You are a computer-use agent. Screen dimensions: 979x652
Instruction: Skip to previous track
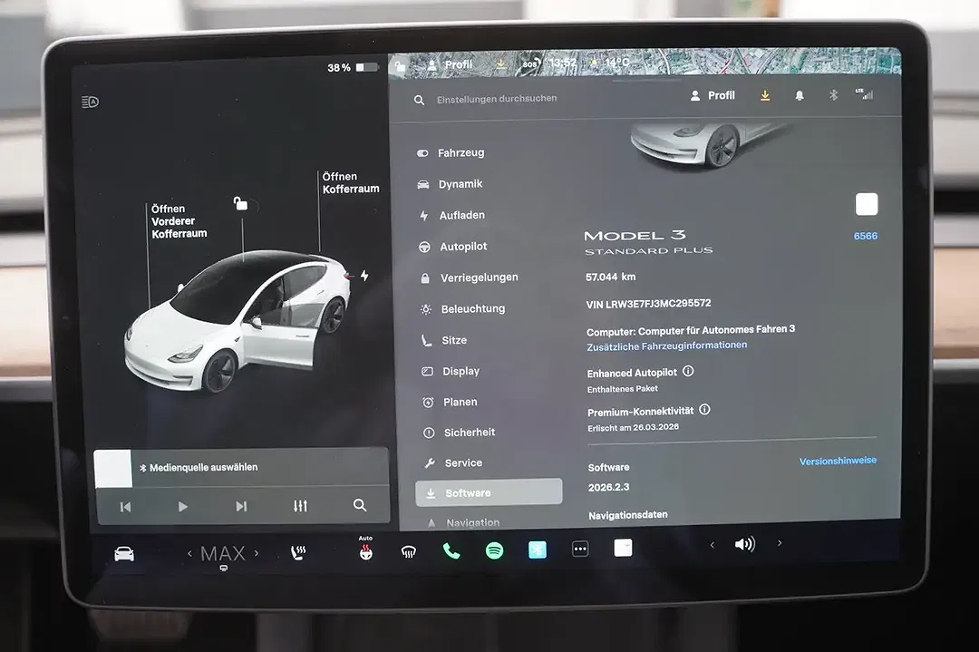(125, 507)
